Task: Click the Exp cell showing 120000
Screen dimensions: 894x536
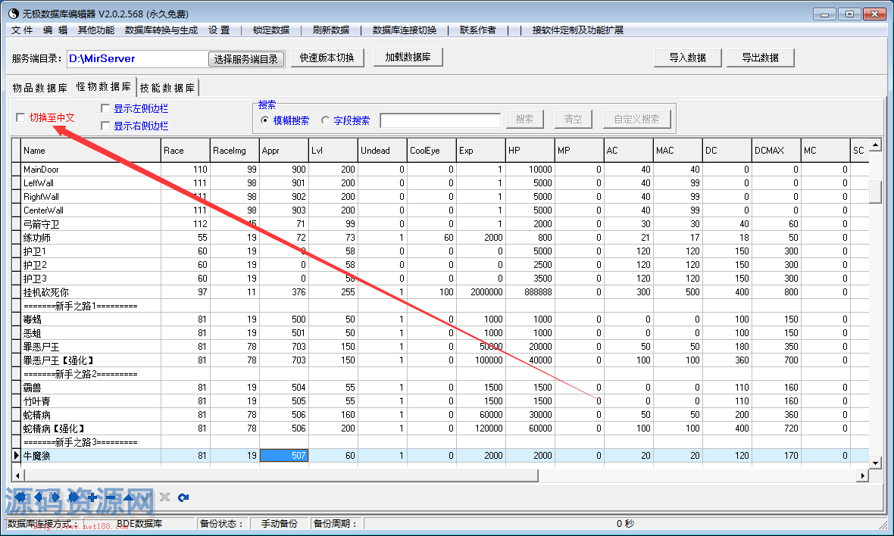Action: 480,428
